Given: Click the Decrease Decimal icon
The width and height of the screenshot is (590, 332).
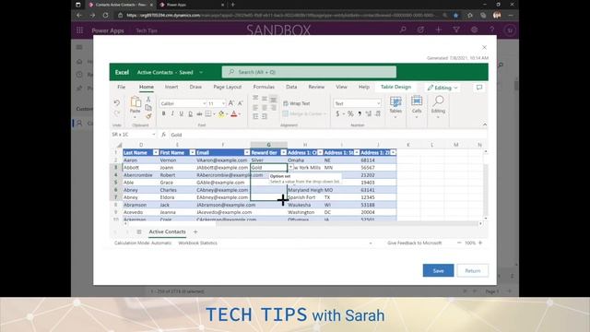Looking at the screenshot, I should click(378, 113).
